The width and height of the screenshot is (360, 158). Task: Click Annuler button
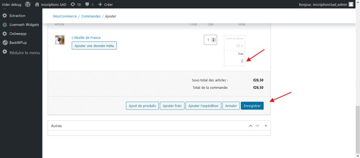pos(231,106)
